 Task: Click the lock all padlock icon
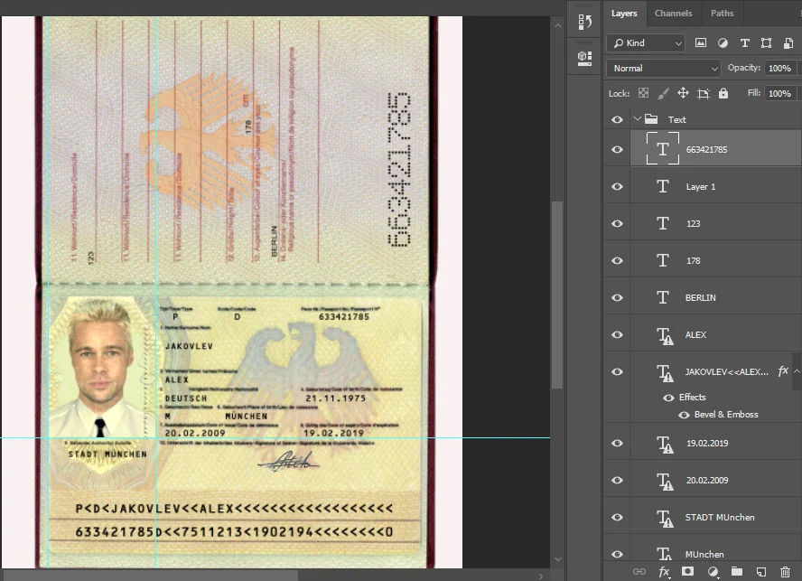click(723, 93)
